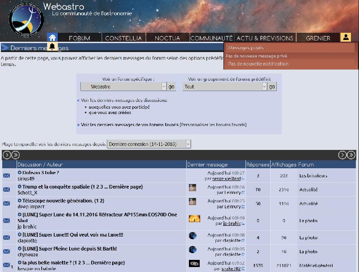Click go-to-last-post icon next to snake382
The width and height of the screenshot is (359, 272).
tap(243, 269)
